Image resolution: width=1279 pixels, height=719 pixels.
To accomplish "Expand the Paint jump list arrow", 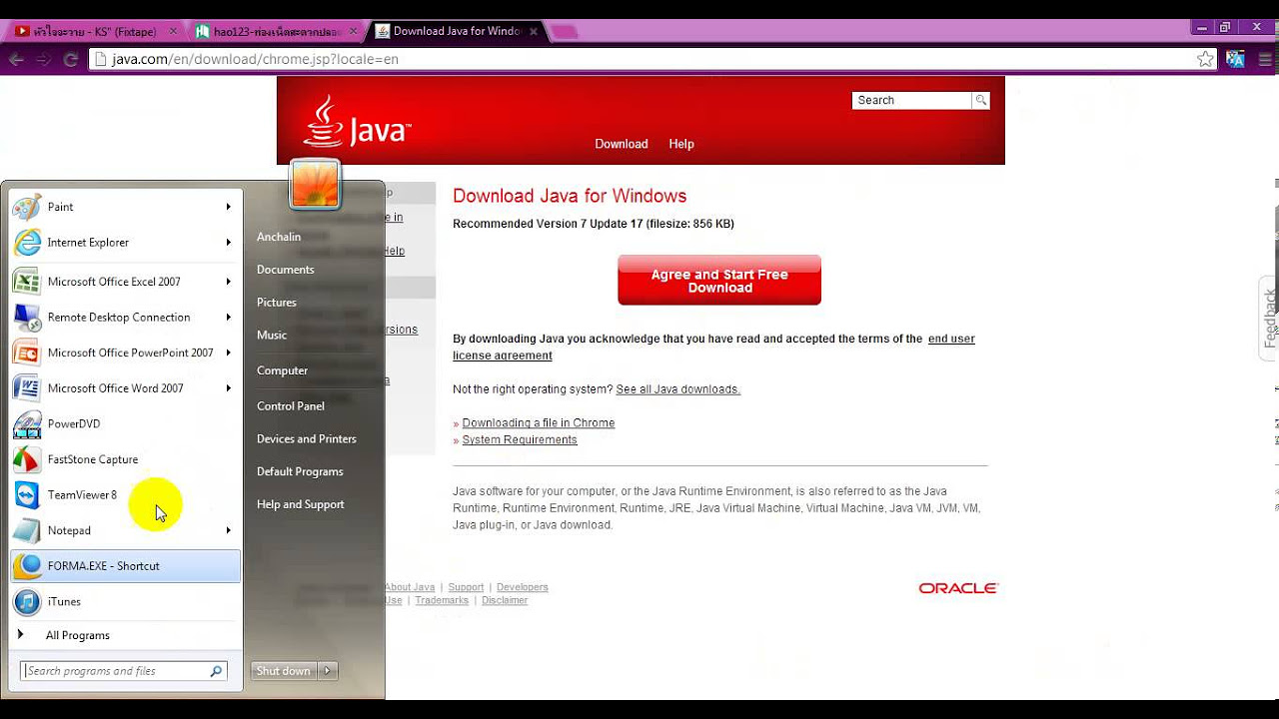I will (229, 207).
